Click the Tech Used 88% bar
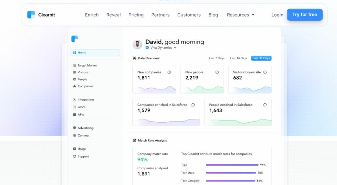This screenshot has height=185, width=337. tap(231, 173)
